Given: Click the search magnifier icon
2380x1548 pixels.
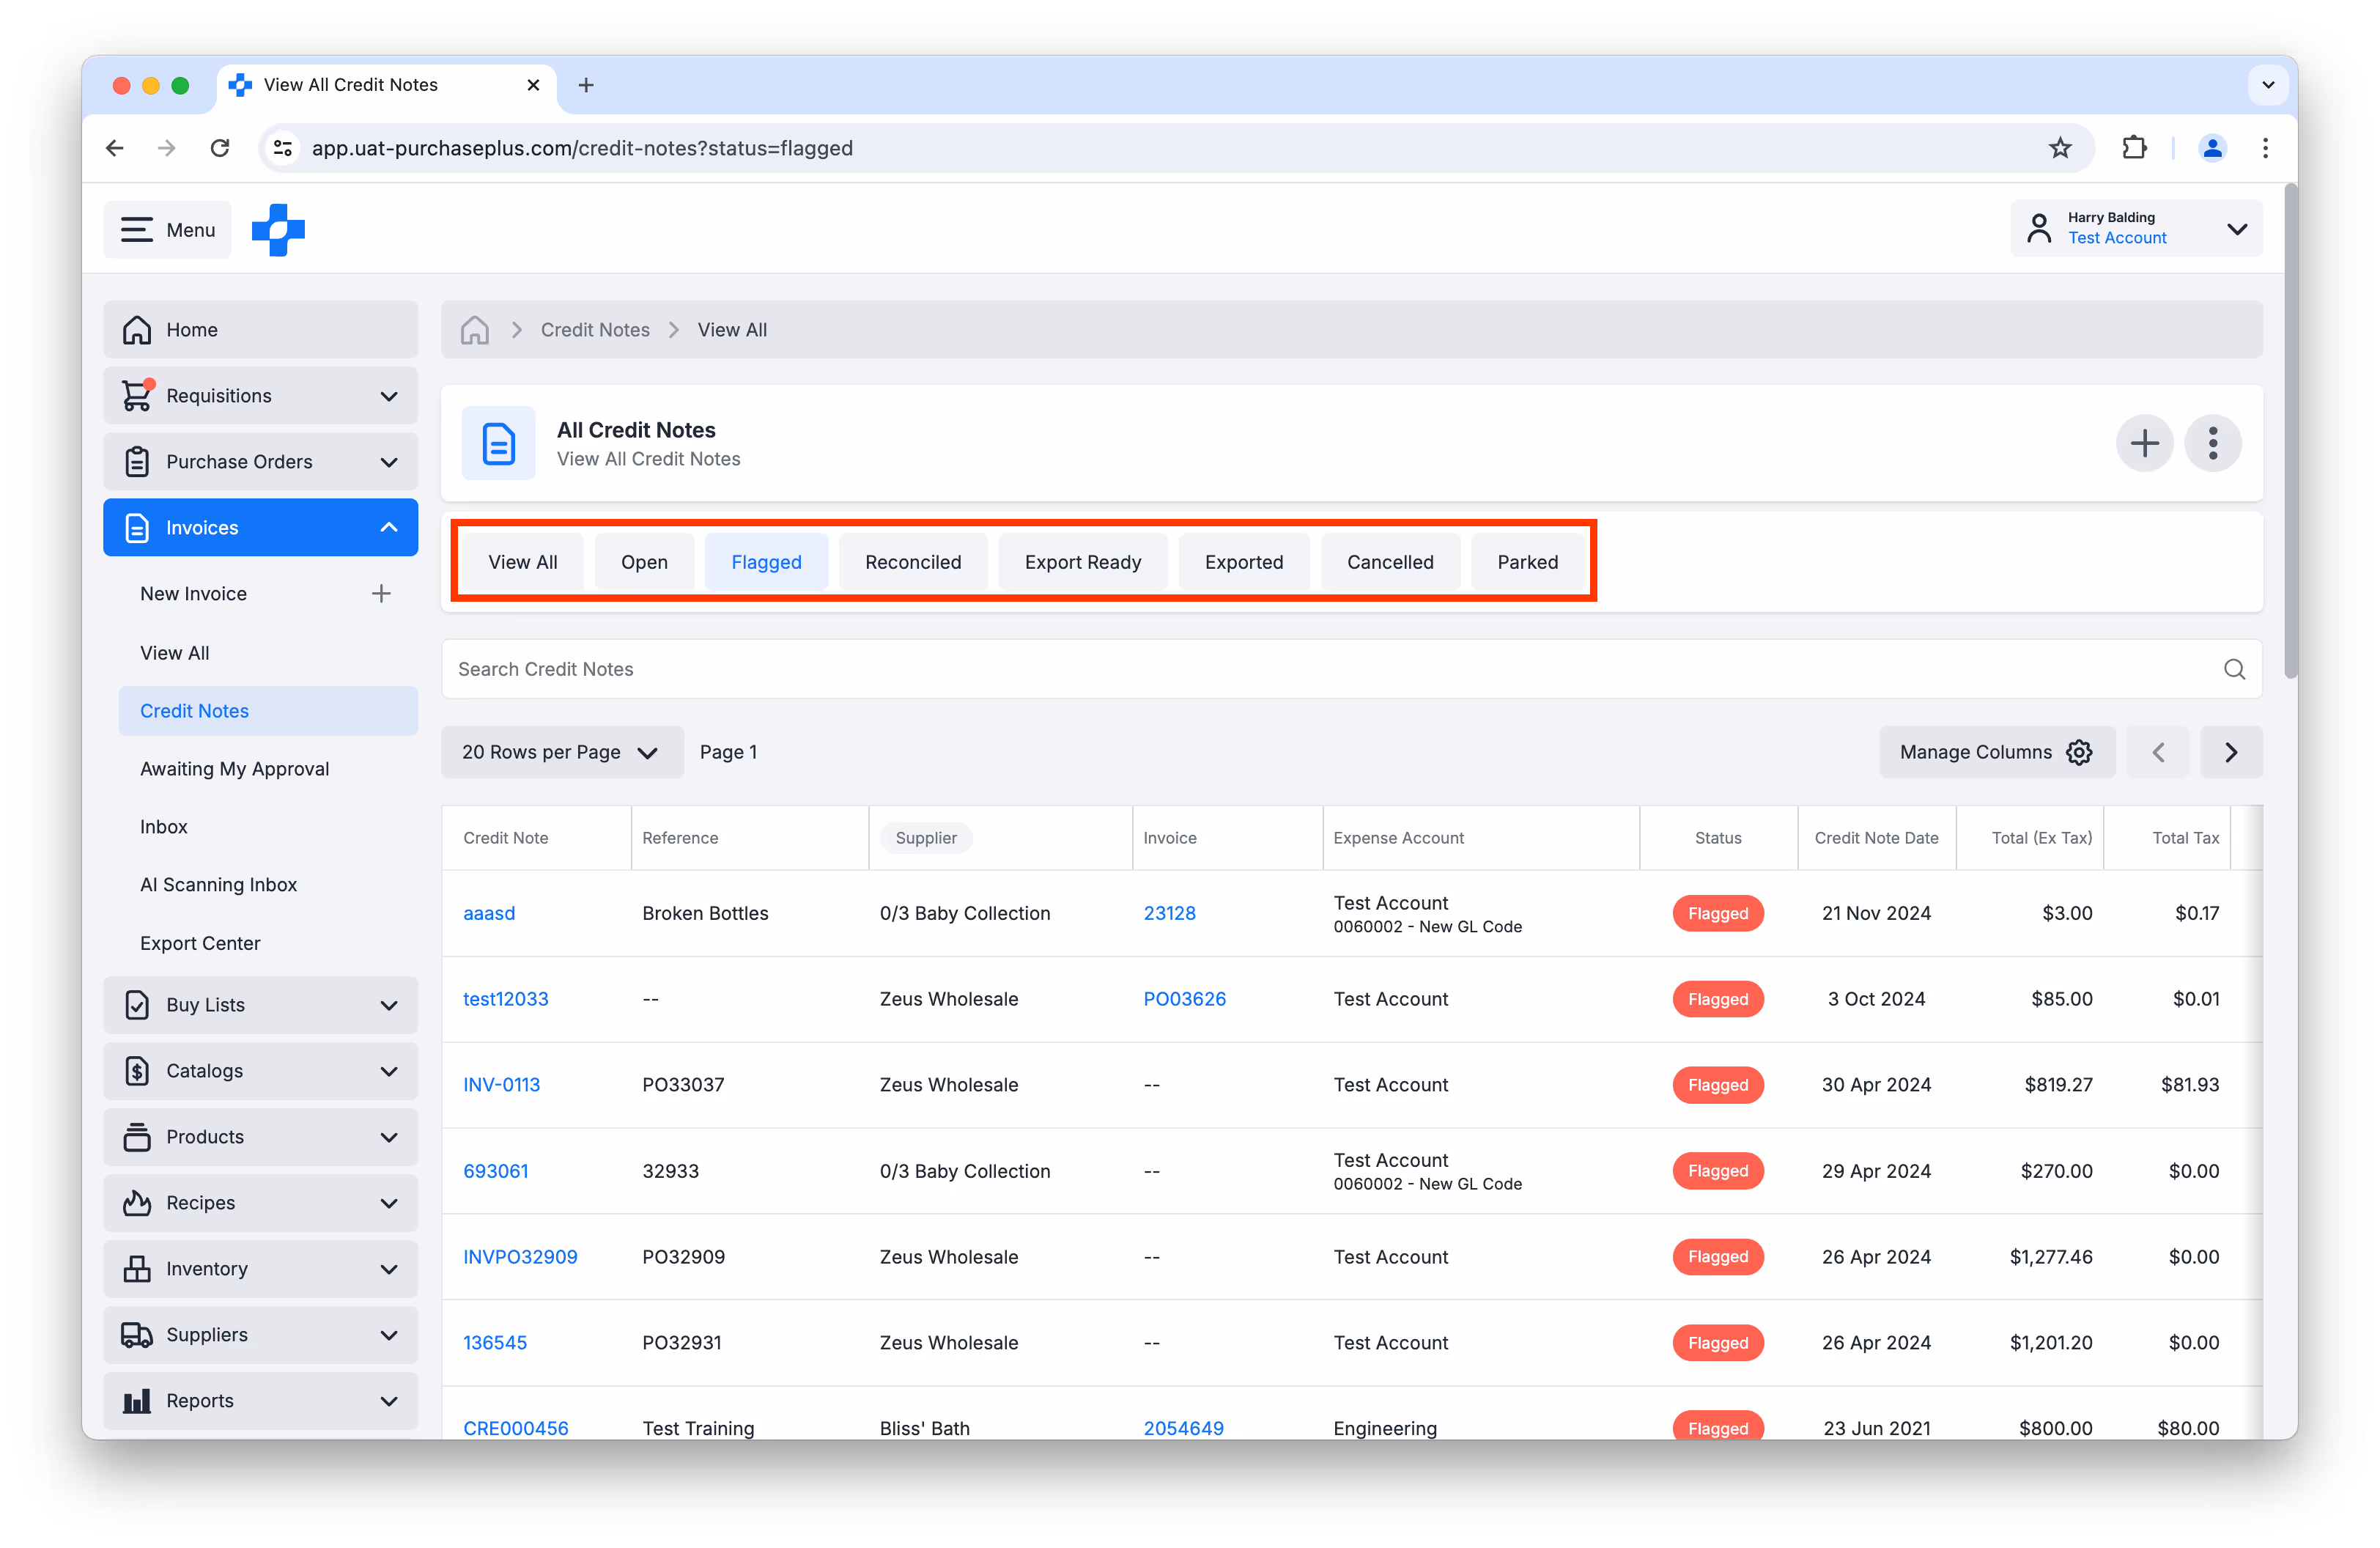Looking at the screenshot, I should coord(2234,669).
